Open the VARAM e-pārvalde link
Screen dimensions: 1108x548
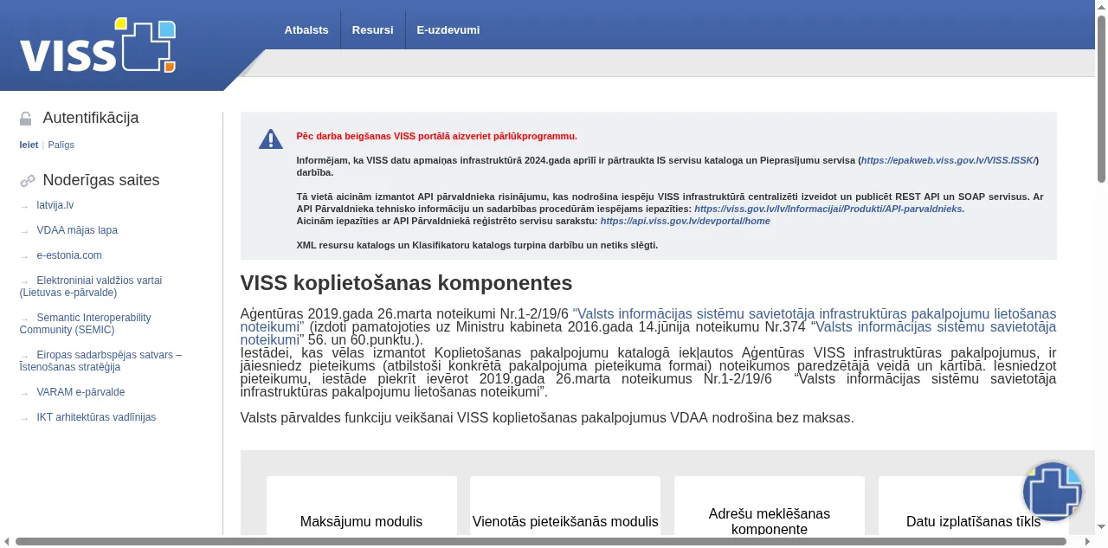pos(81,393)
